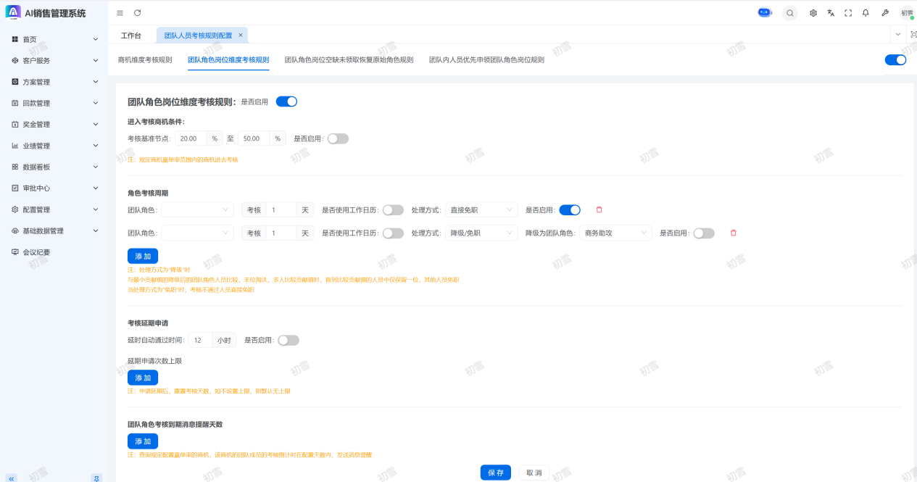This screenshot has height=482, width=917.
Task: Switch to 商机维度考核规则 tab
Action: click(145, 60)
